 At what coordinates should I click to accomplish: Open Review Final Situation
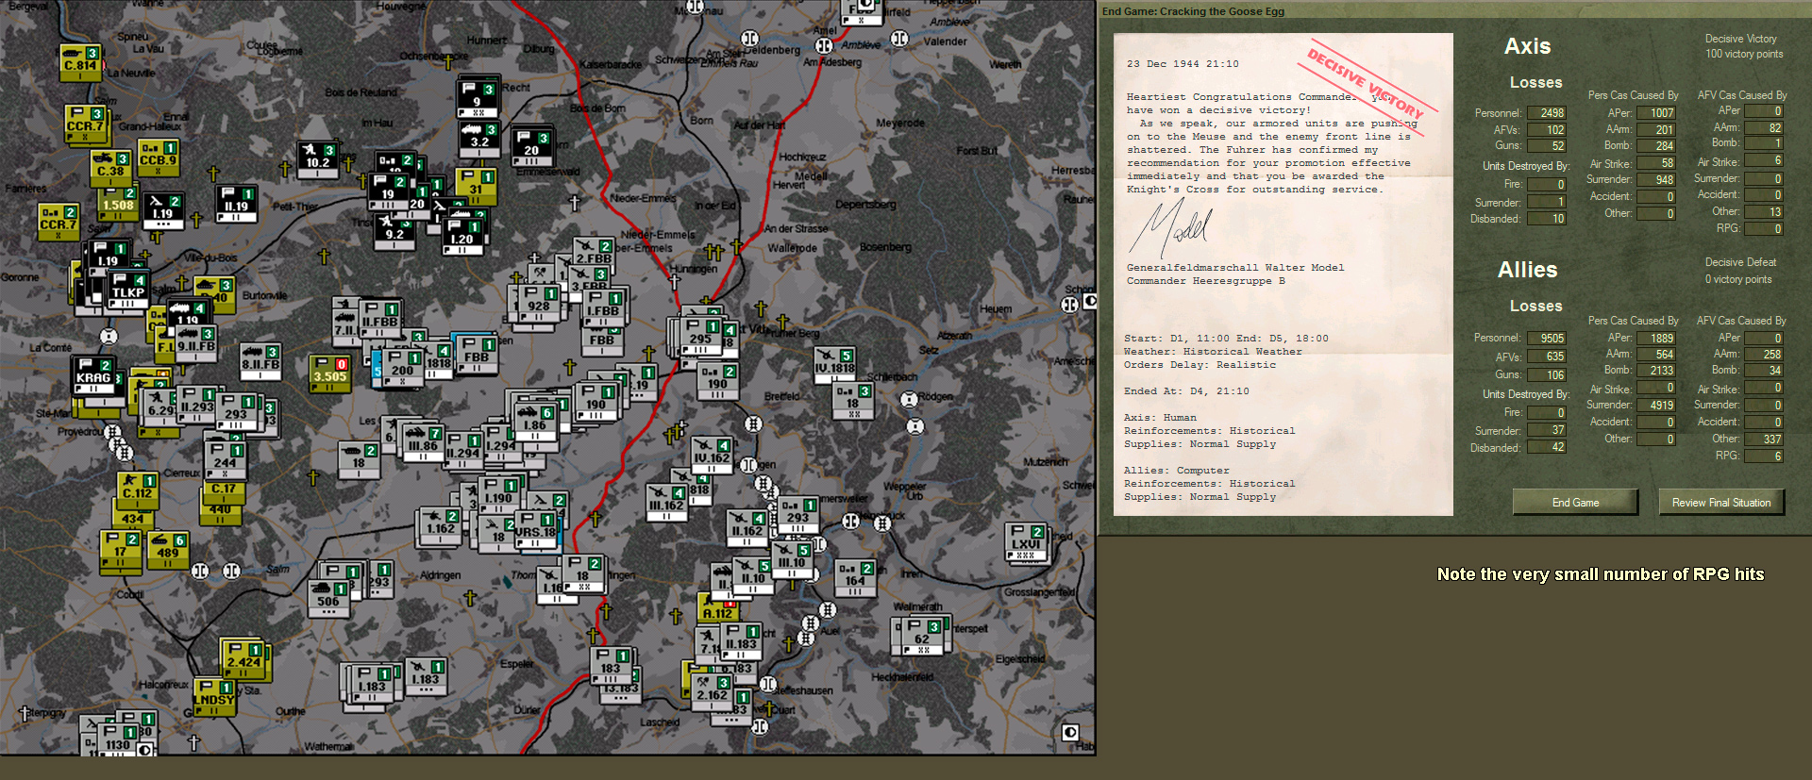[1720, 503]
